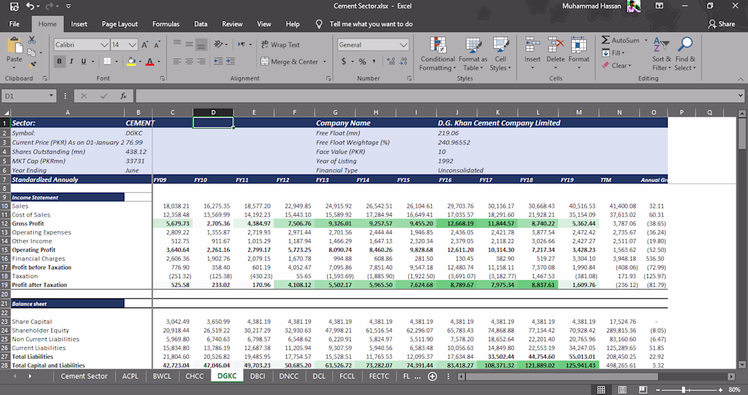The width and height of the screenshot is (748, 395).
Task: Open the Find & Select magnifier tool
Action: click(686, 44)
